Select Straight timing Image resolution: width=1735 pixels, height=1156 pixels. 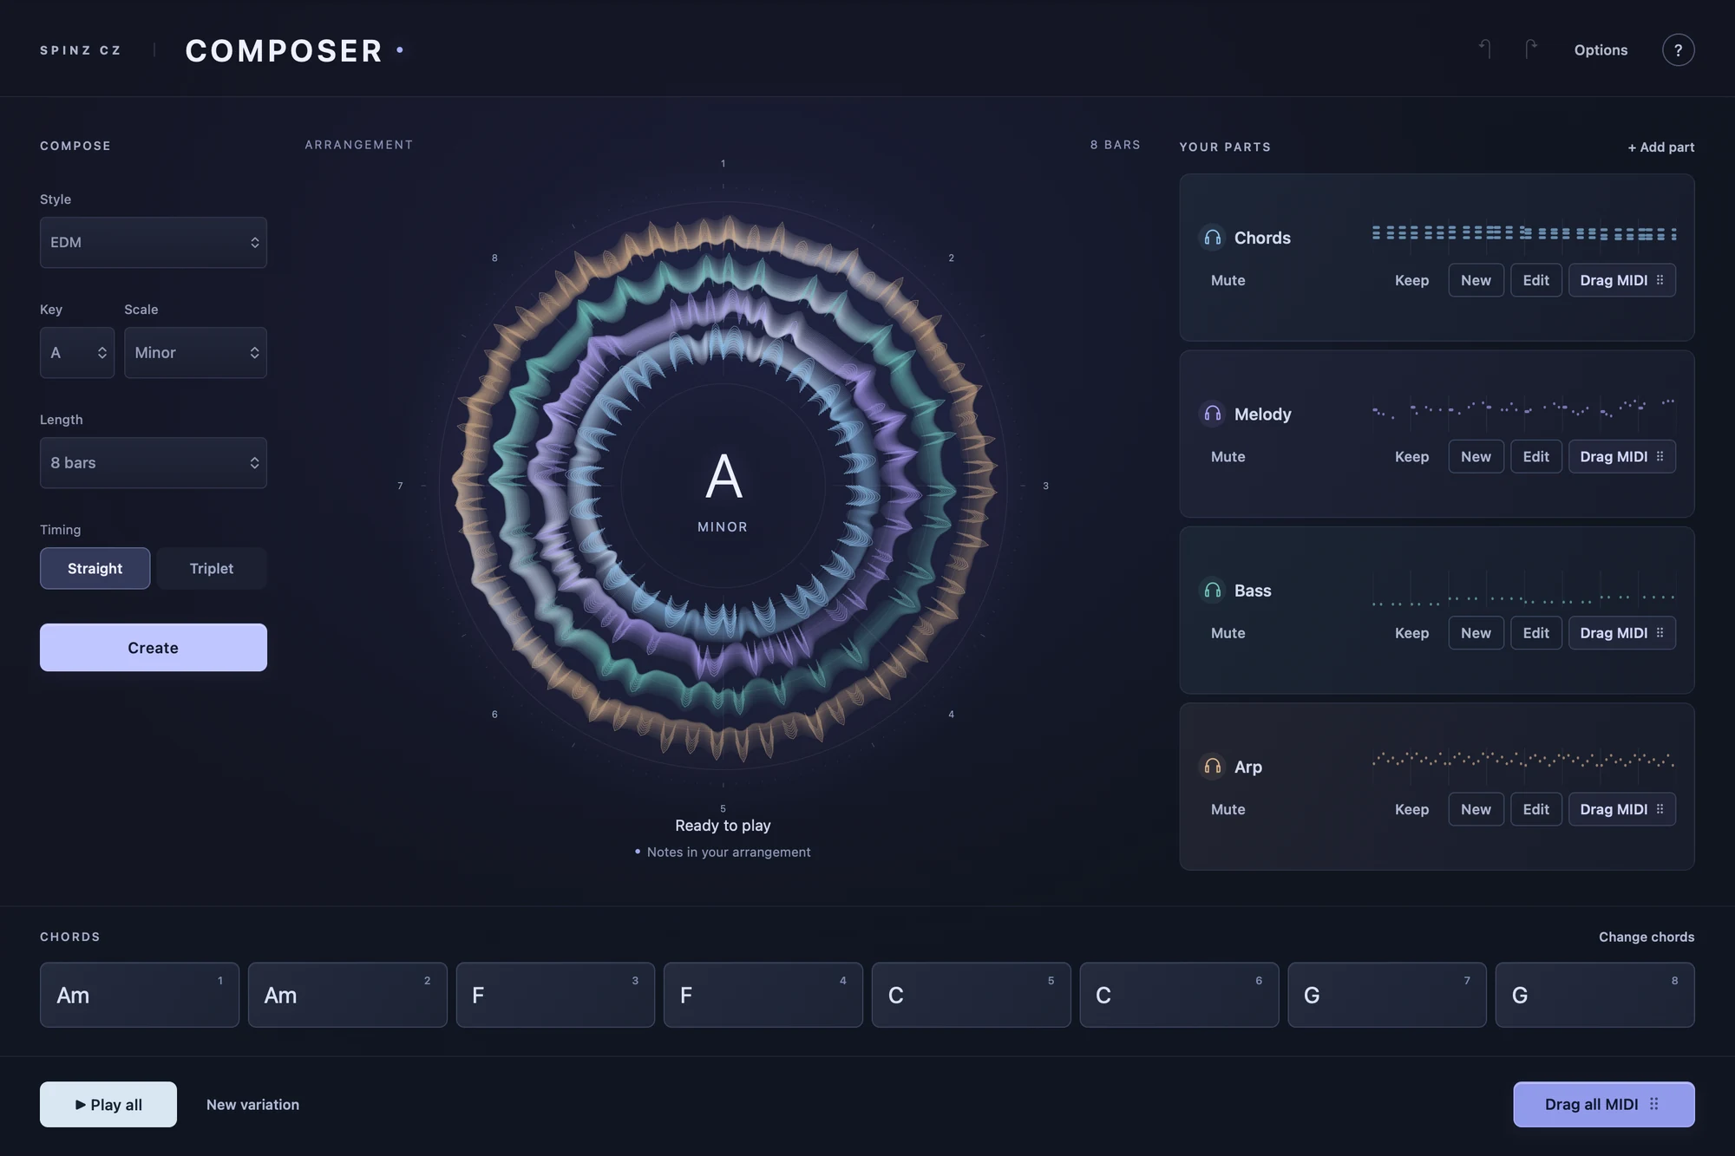pos(95,568)
